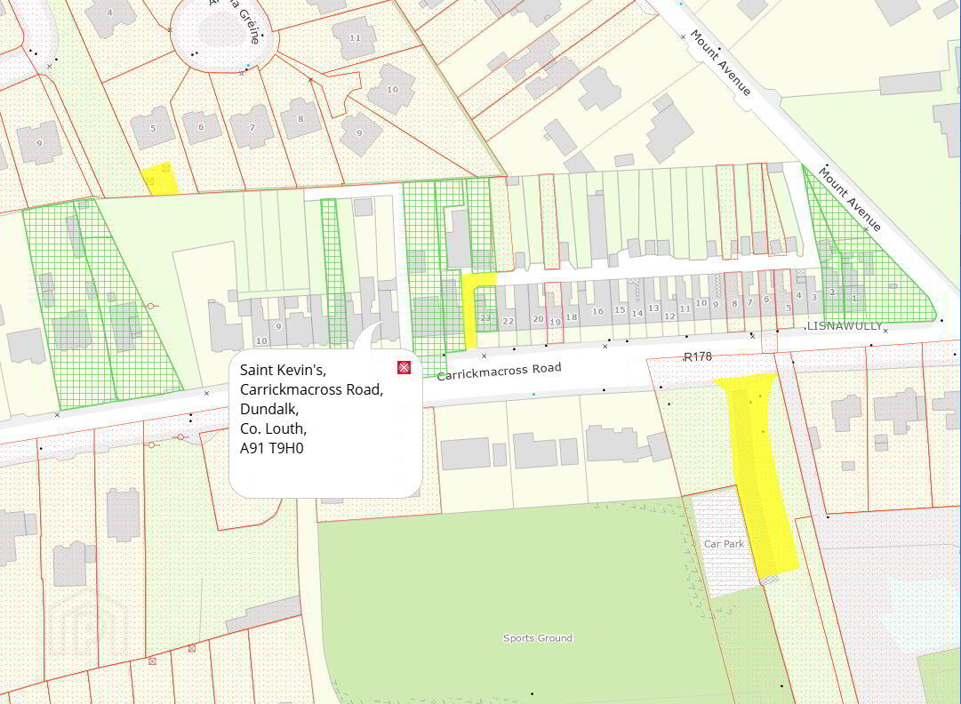Image resolution: width=961 pixels, height=704 pixels.
Task: Click the "R178" road label
Action: (698, 356)
